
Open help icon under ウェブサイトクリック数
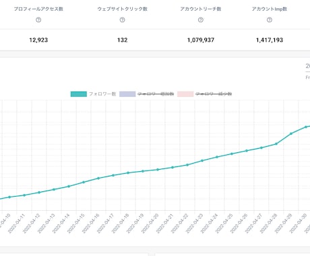[x=122, y=20]
